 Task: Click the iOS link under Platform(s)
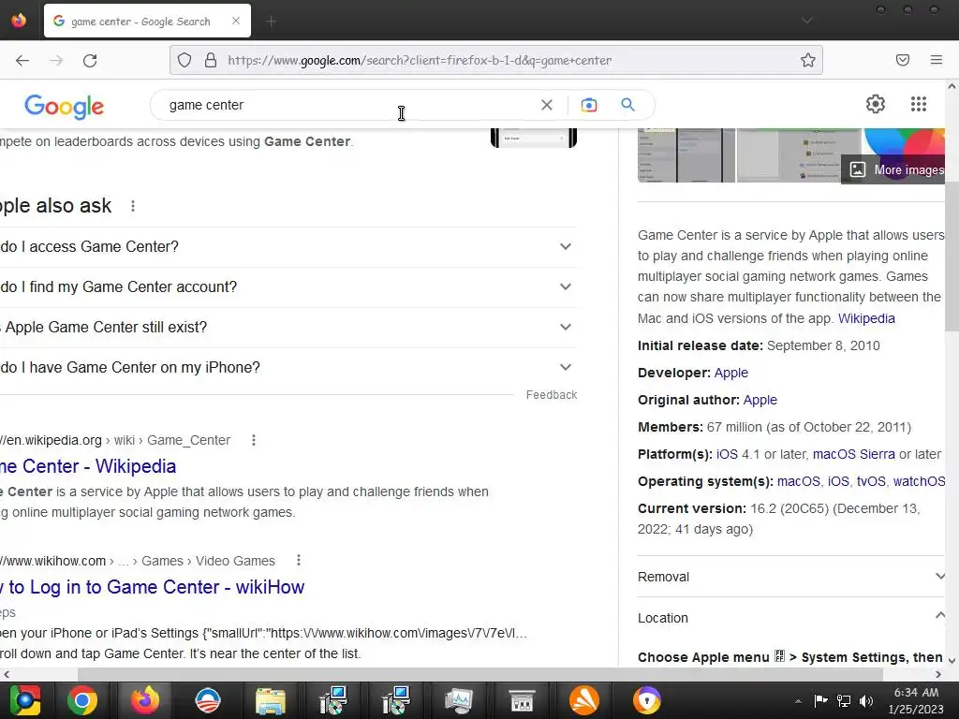[x=727, y=454]
